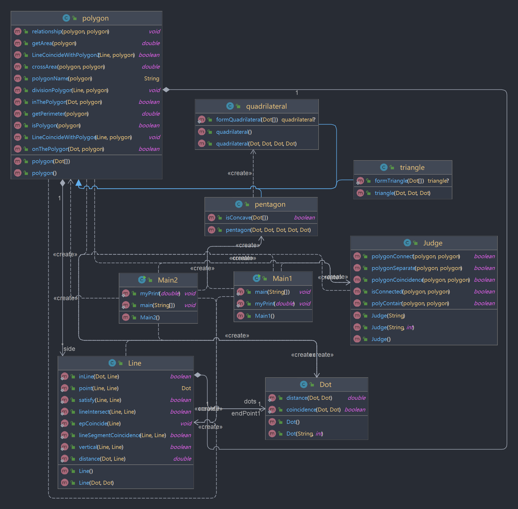Click method icon next to getArea(polygon)
Image resolution: width=518 pixels, height=509 pixels.
point(18,43)
